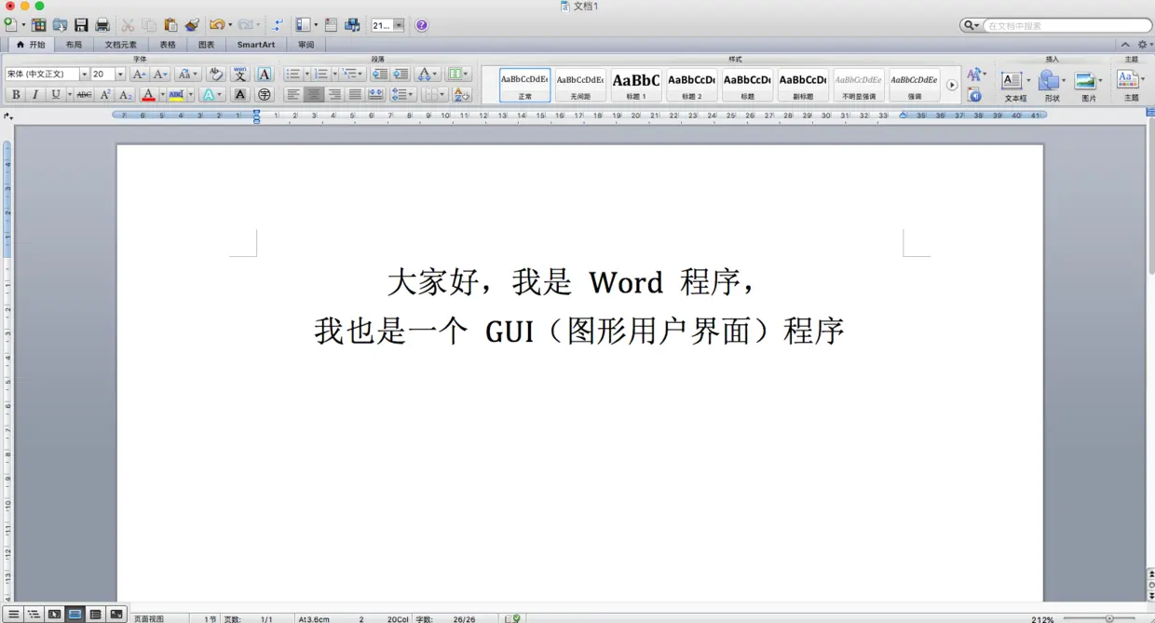Click the Character Shading icon
This screenshot has height=623, width=1155.
click(240, 94)
